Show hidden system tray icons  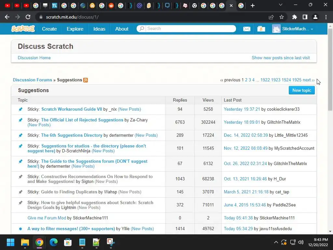(276, 242)
